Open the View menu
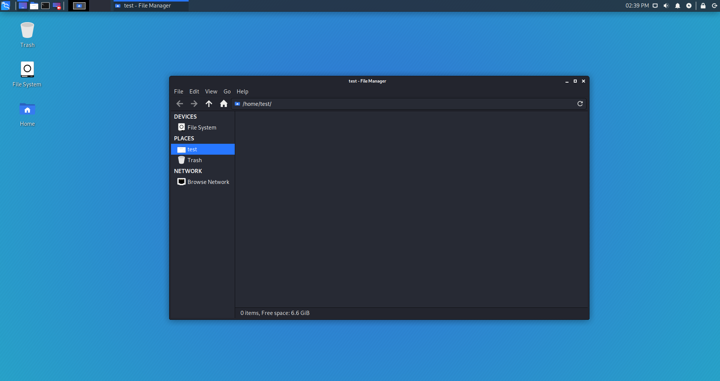 [x=211, y=92]
